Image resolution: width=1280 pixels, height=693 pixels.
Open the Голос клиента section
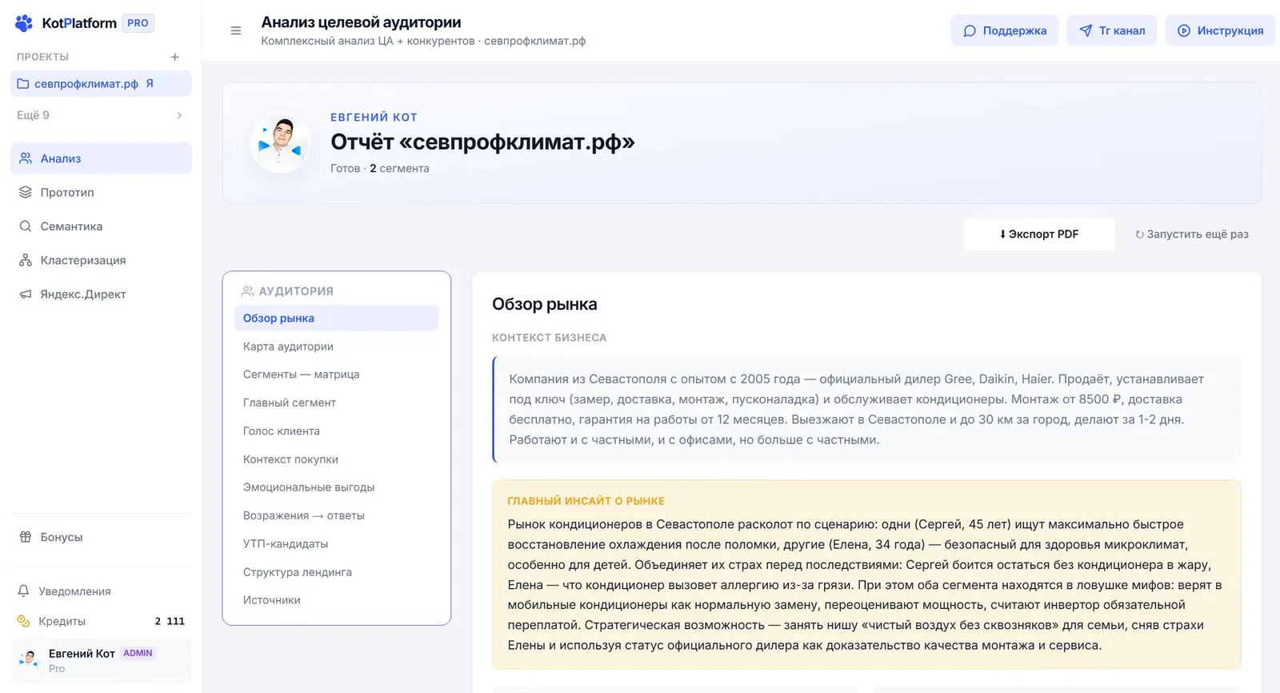pos(336,431)
